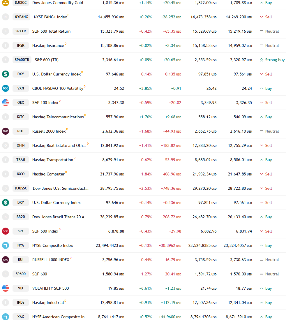Click the BR20 placeholder logo icon
This screenshot has height=320, width=286.
coord(6,217)
